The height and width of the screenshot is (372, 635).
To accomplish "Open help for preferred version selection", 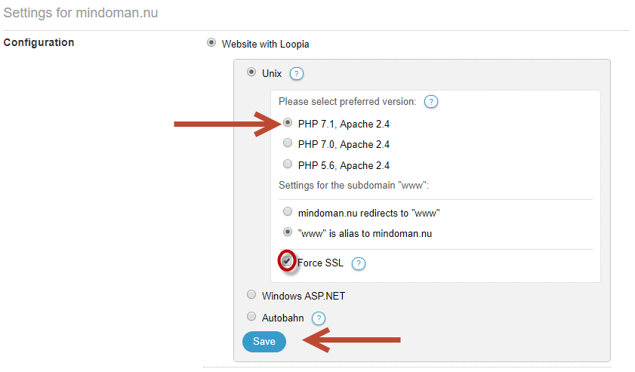I will pos(431,102).
